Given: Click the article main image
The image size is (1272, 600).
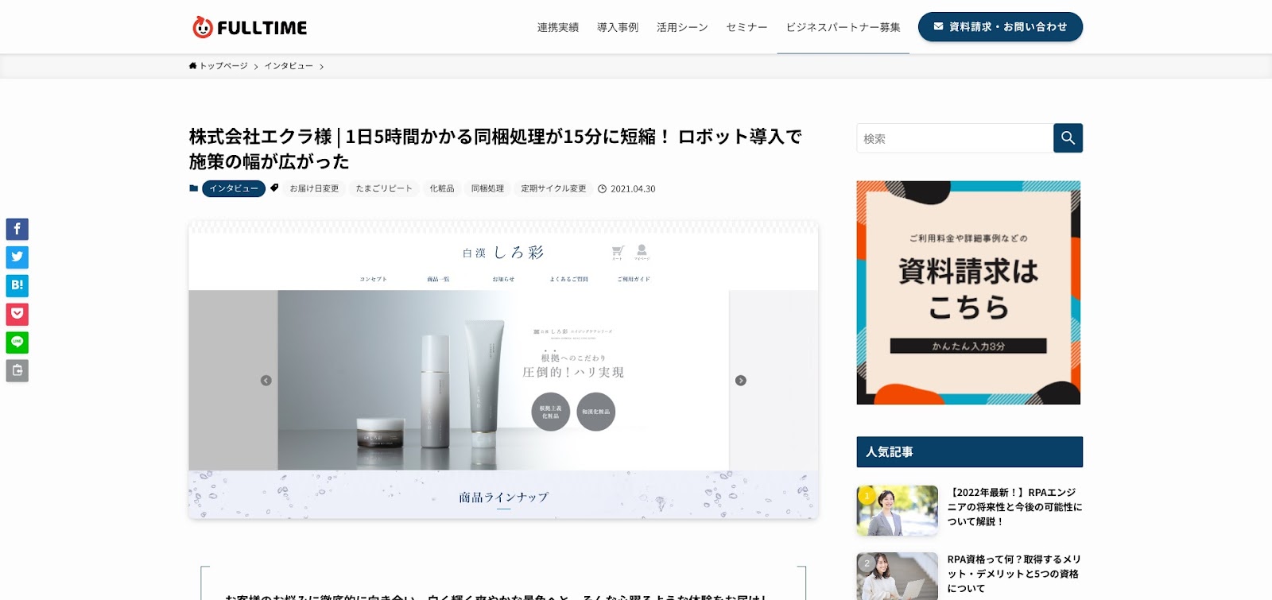Looking at the screenshot, I should pyautogui.click(x=503, y=370).
